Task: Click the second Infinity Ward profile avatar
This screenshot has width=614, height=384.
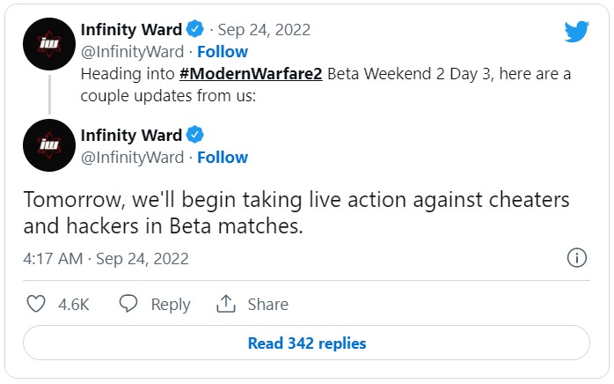Action: (x=48, y=145)
